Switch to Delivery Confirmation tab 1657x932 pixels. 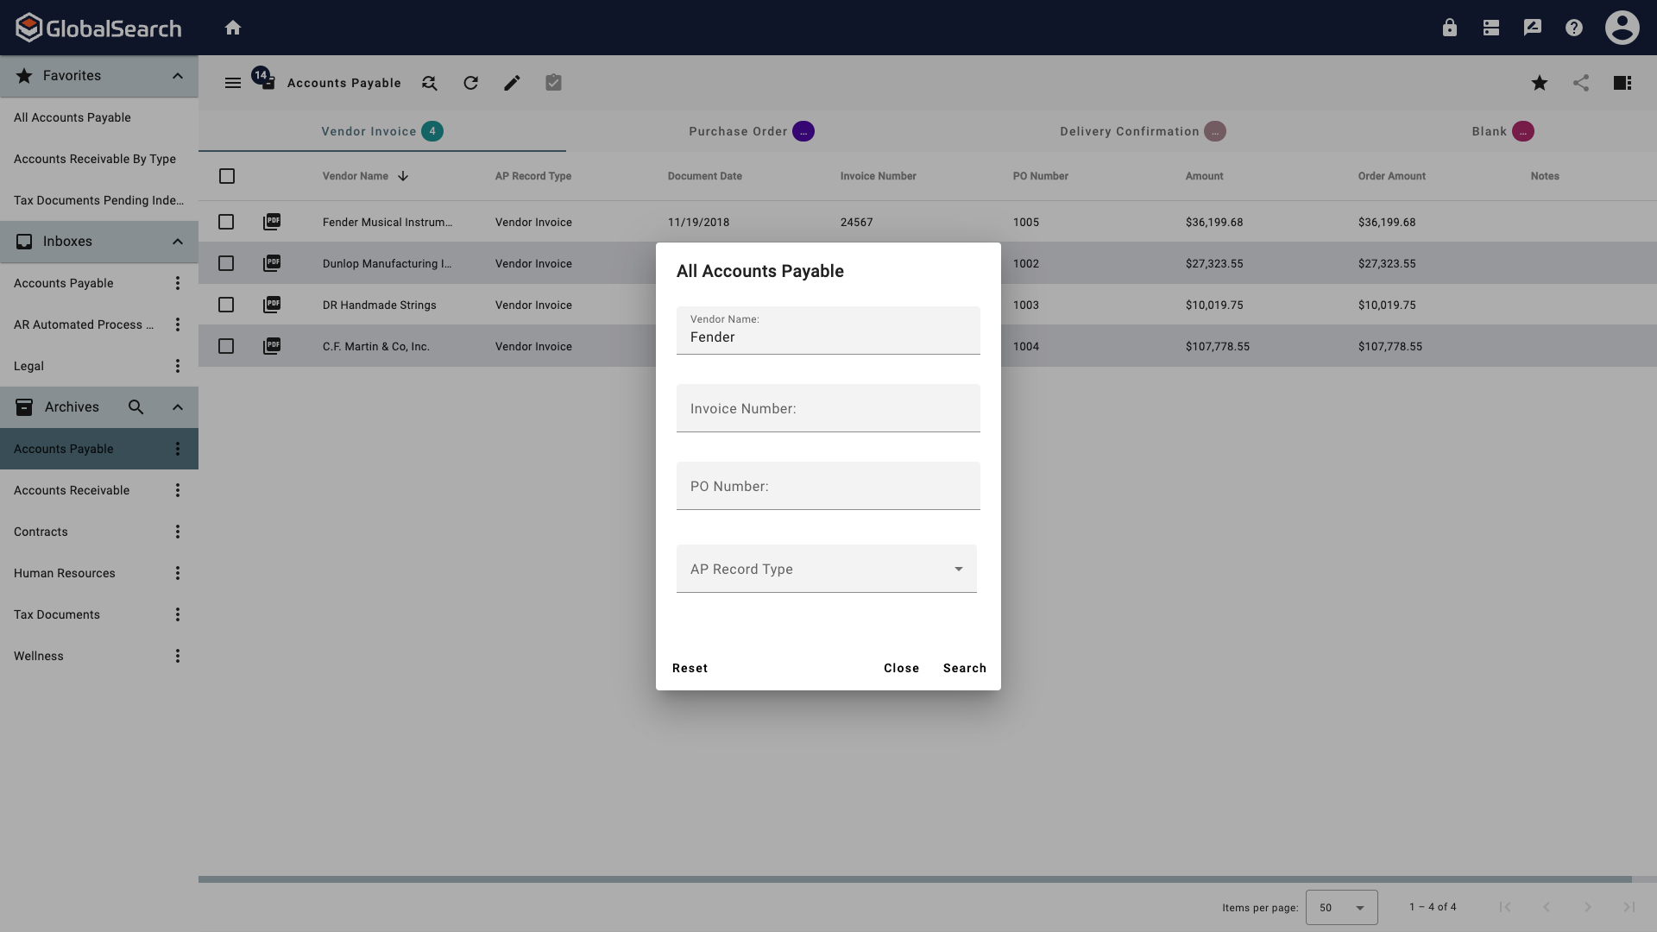(x=1129, y=131)
